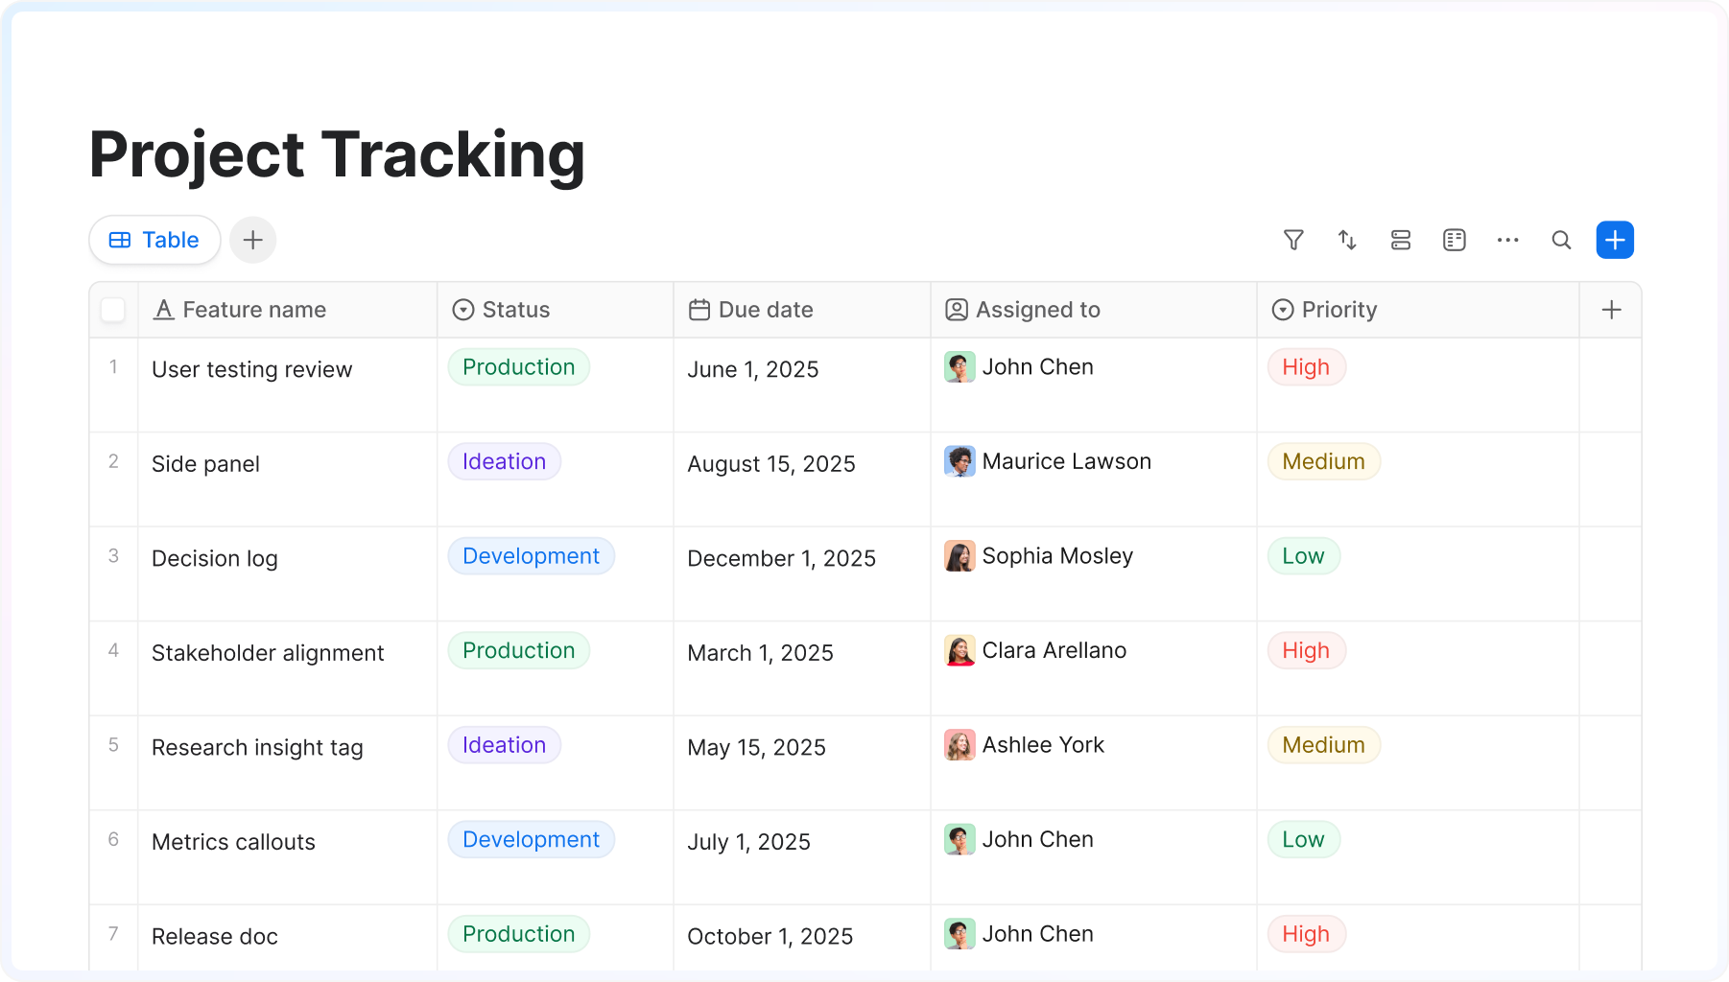Click the blue plus to add a record

click(1615, 240)
